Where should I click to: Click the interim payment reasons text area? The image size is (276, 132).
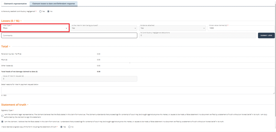click(138, 90)
